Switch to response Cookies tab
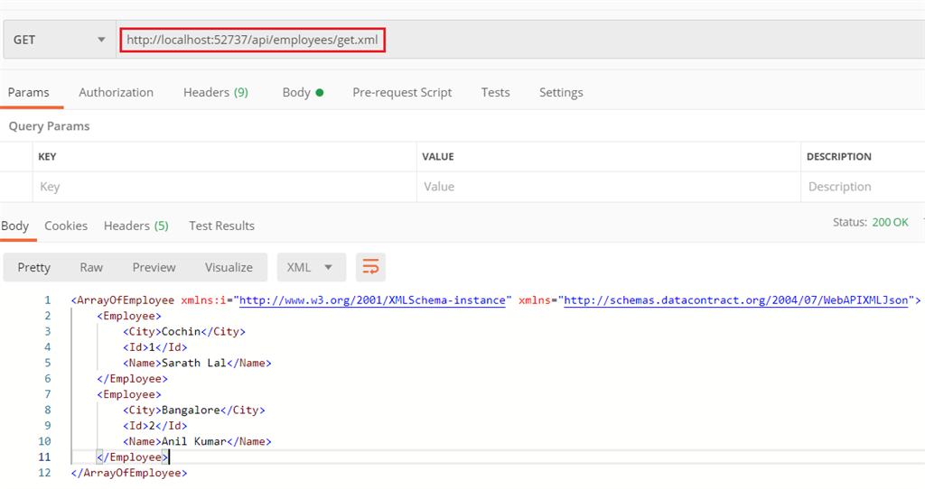 (66, 226)
